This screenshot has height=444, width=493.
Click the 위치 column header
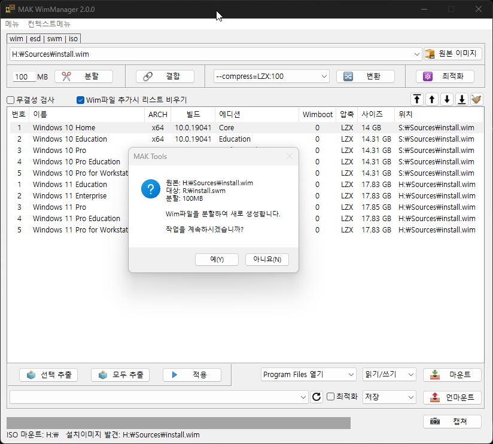pos(439,114)
